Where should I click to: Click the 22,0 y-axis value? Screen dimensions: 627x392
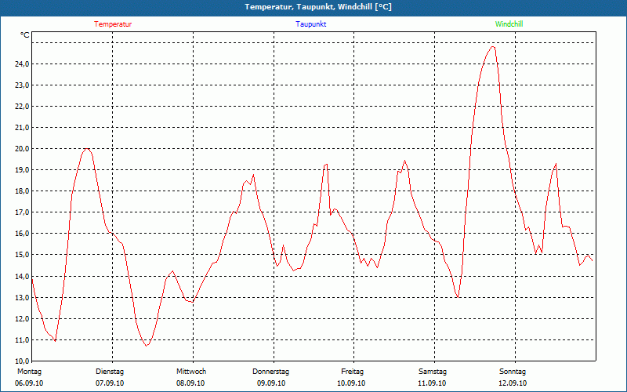point(22,107)
